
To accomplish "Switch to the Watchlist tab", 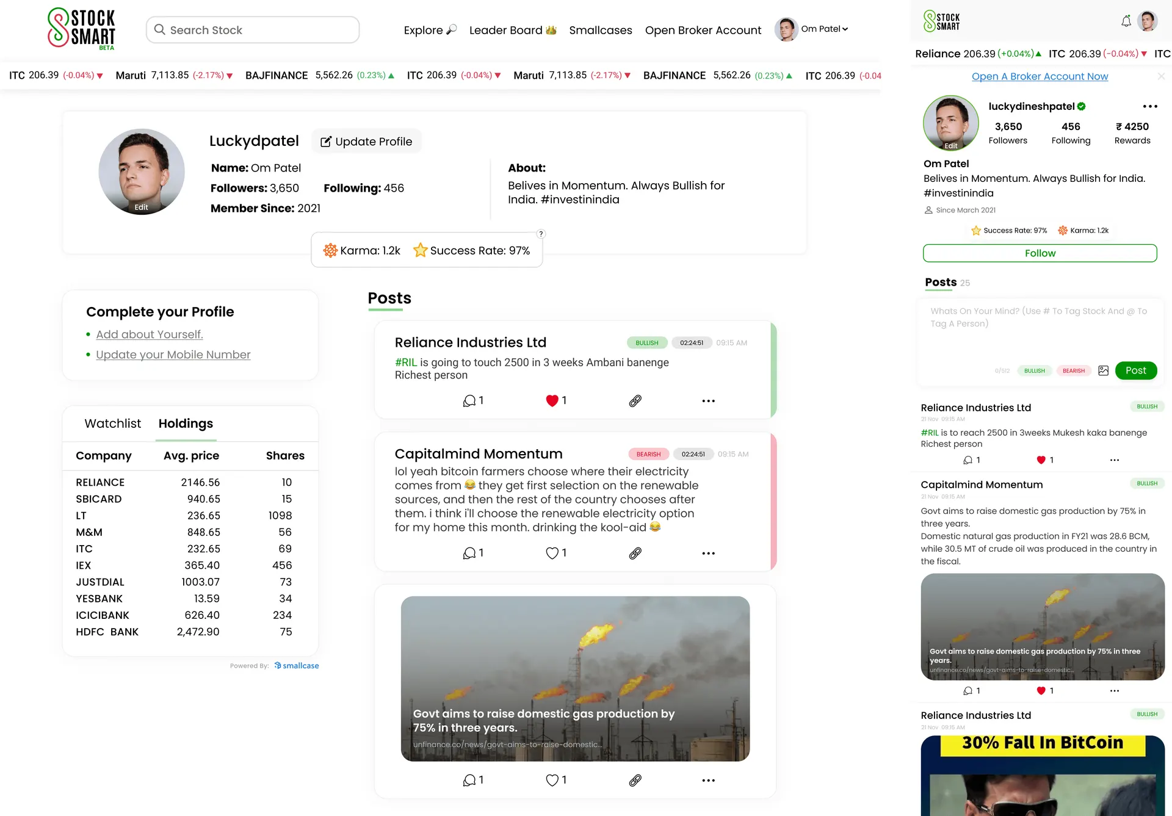I will (x=112, y=424).
